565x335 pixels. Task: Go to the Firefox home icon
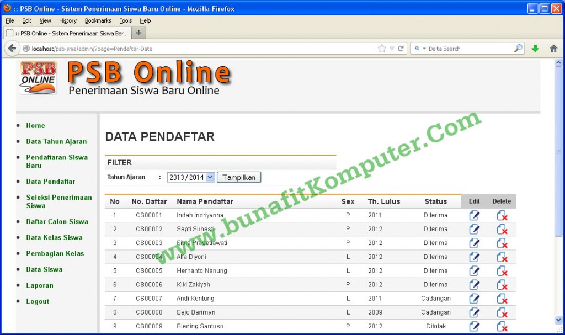click(x=553, y=49)
